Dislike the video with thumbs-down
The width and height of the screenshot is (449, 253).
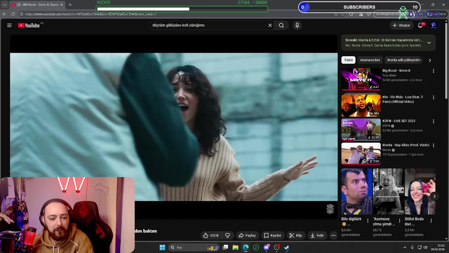(228, 235)
